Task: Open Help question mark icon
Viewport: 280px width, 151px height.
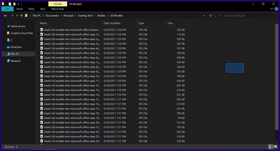Action: 276,9
